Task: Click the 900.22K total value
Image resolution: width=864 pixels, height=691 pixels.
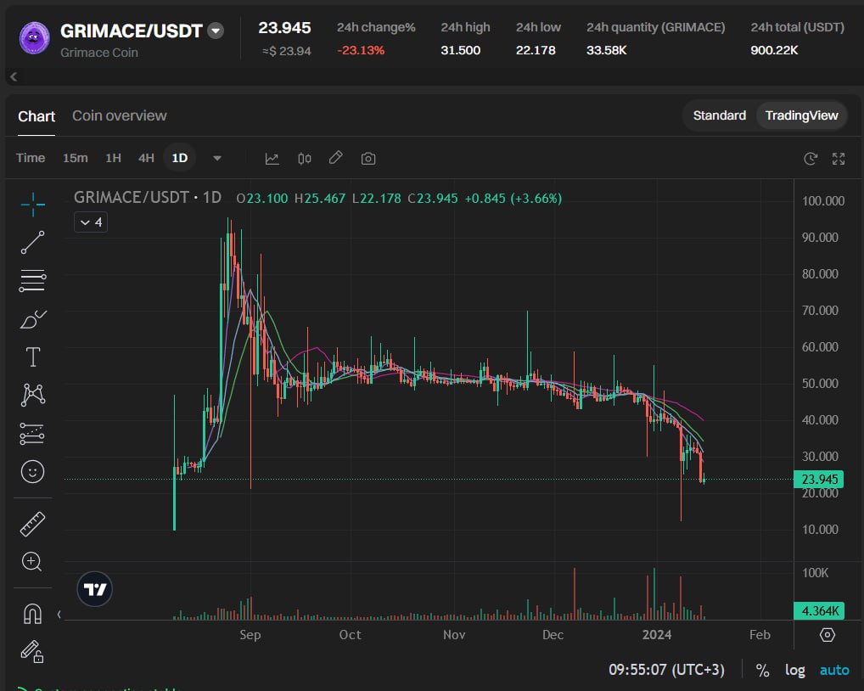Action: click(774, 50)
